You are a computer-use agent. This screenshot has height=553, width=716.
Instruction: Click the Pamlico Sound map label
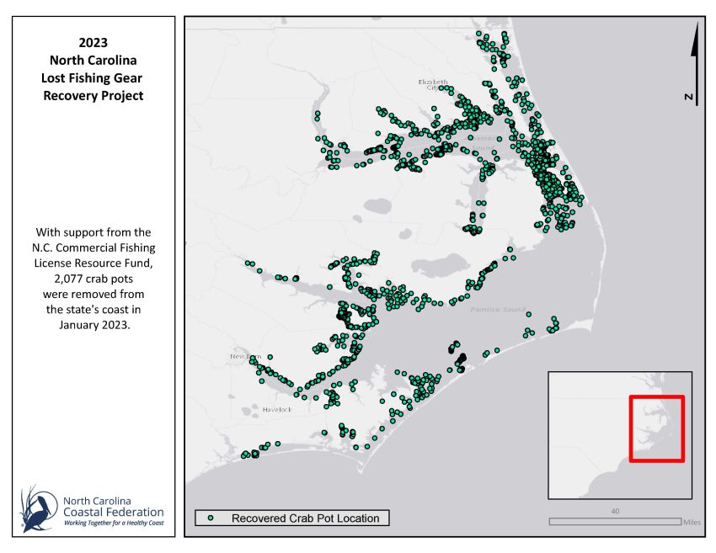pos(492,311)
